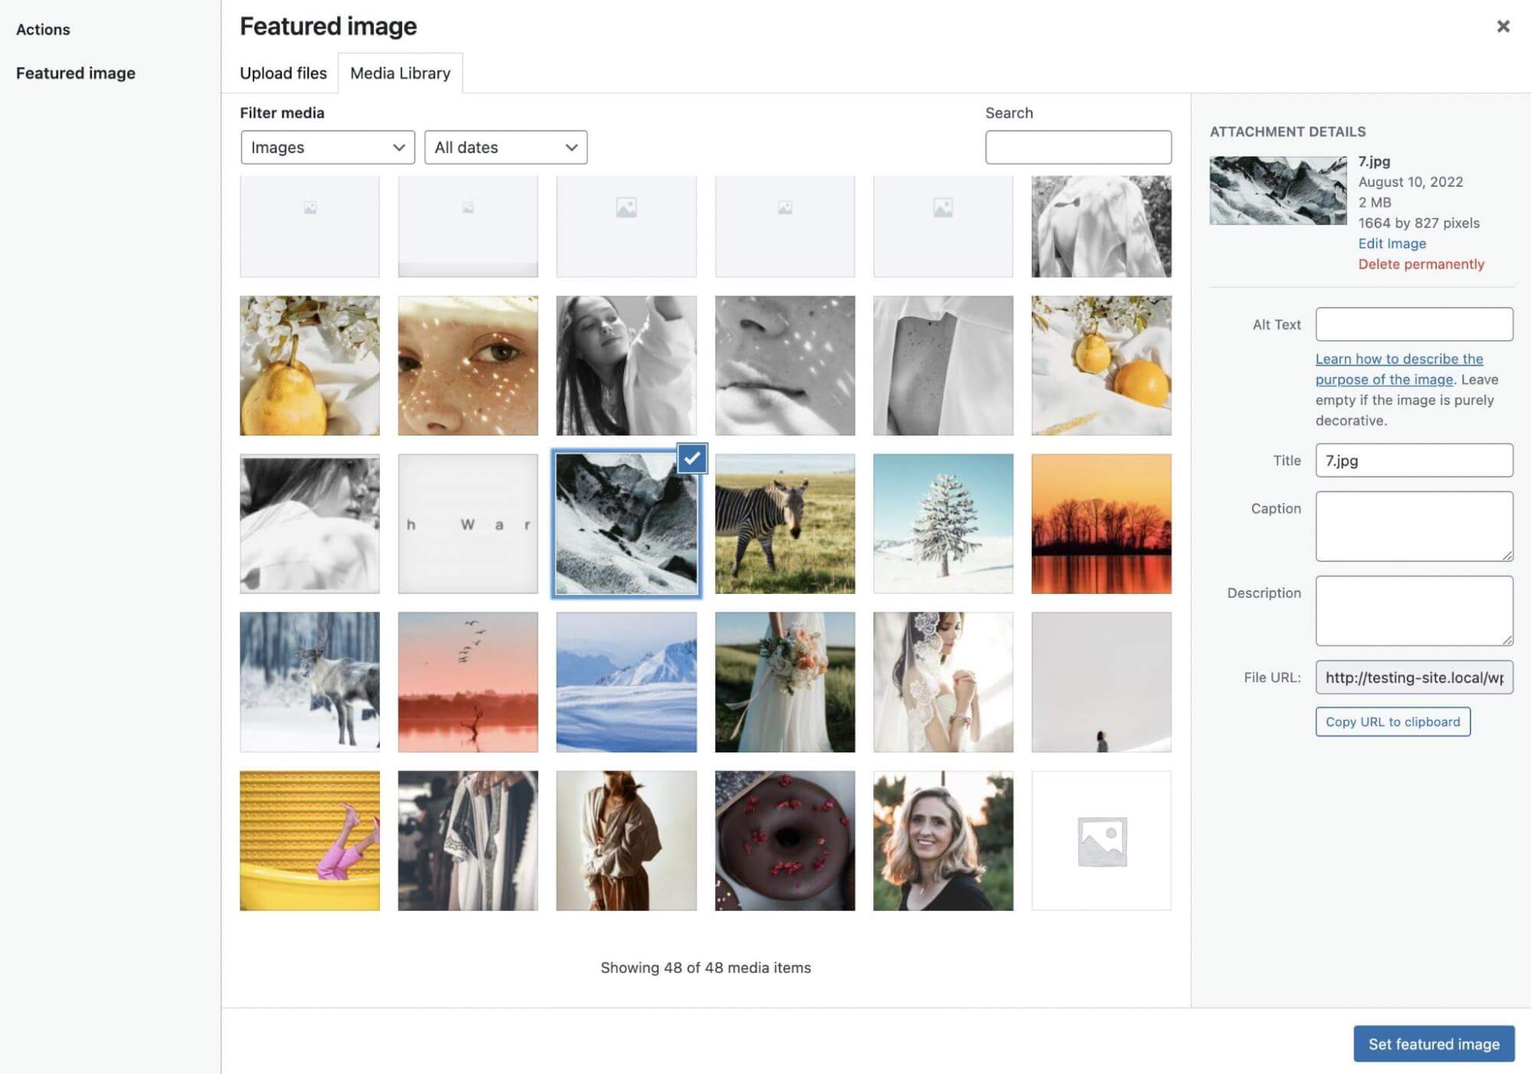
Task: Toggle the selected checkmark on mountain image
Action: pos(689,458)
